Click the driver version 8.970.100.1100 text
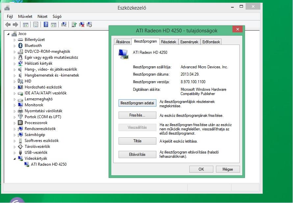The height and width of the screenshot is (203, 293). (193, 82)
